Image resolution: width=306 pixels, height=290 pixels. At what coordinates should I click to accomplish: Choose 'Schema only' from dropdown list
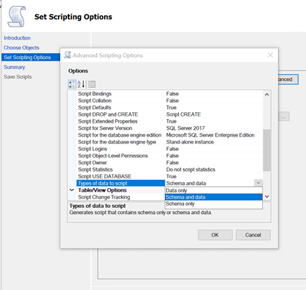[214, 204]
